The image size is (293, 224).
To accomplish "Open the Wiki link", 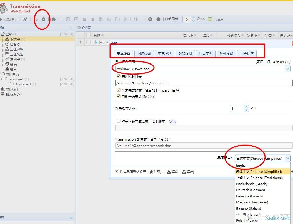I will click(173, 121).
